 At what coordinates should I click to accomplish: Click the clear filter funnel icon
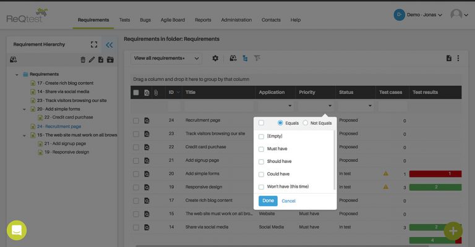point(257,58)
